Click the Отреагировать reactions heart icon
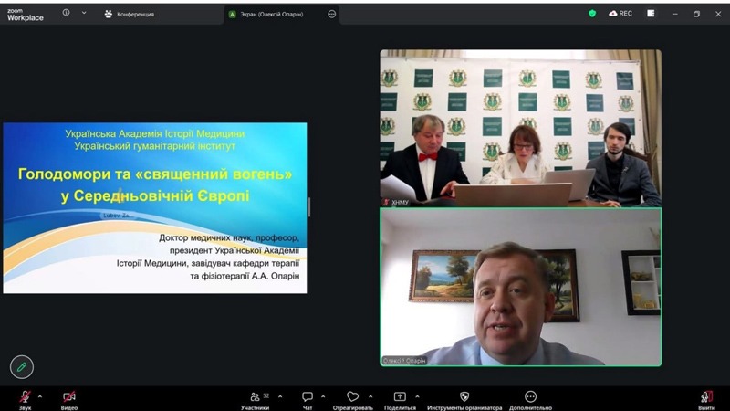Screen dimensions: 730x411 pos(352,397)
